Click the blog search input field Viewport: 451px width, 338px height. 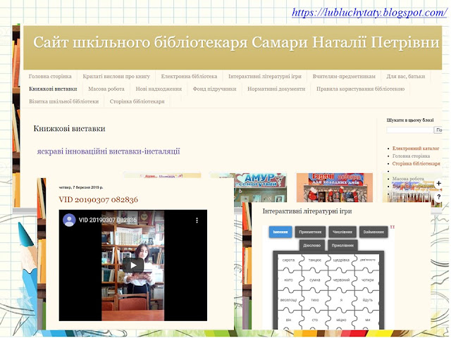click(410, 130)
